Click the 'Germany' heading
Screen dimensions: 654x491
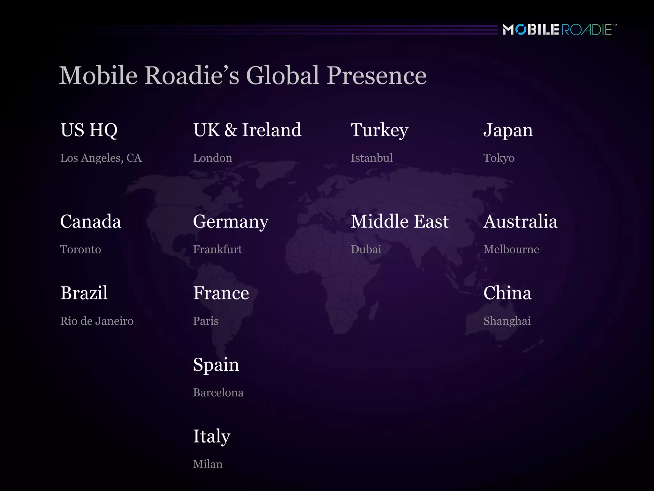[x=231, y=222]
